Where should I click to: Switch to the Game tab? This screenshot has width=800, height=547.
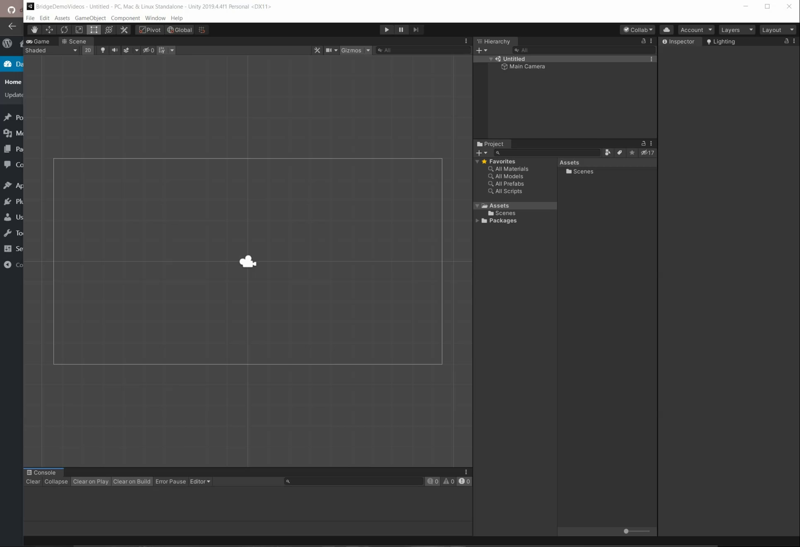click(38, 41)
